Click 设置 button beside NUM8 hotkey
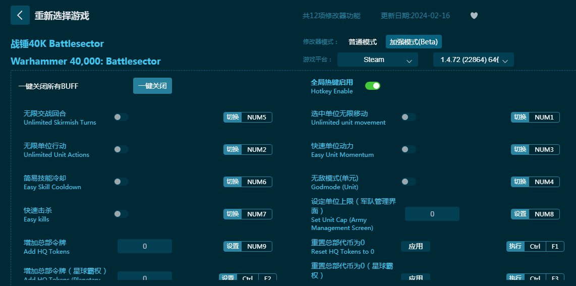The height and width of the screenshot is (286, 576). point(520,214)
